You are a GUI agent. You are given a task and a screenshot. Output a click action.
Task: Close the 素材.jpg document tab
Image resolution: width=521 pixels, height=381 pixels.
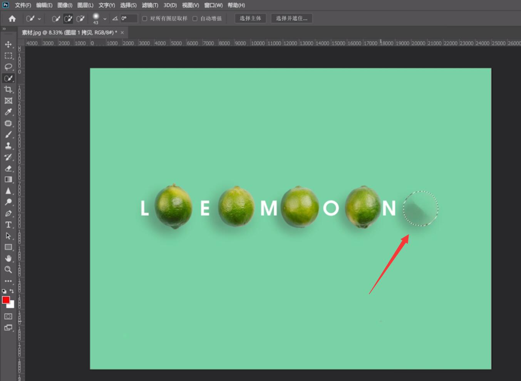[x=122, y=32]
